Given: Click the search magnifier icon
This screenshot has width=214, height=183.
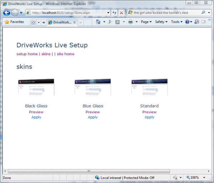Looking at the screenshot, I should [x=204, y=12].
